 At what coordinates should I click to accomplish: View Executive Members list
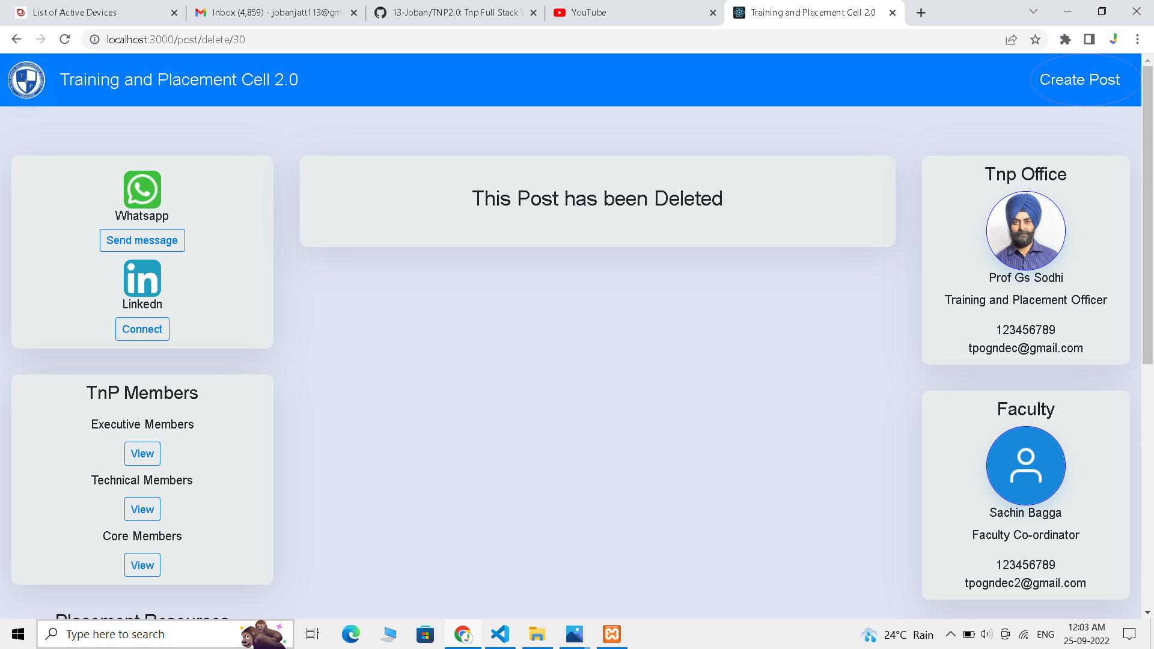click(x=142, y=454)
